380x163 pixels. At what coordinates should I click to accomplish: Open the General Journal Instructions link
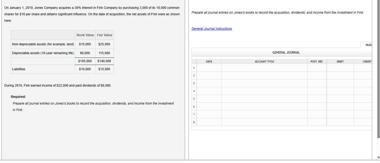pos(211,29)
